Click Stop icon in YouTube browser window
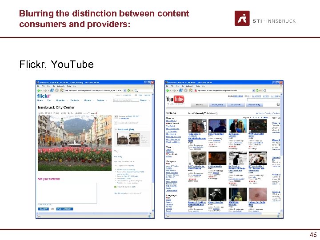 coord(186,90)
